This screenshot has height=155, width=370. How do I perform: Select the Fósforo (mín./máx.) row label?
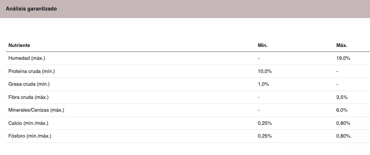pyautogui.click(x=30, y=136)
